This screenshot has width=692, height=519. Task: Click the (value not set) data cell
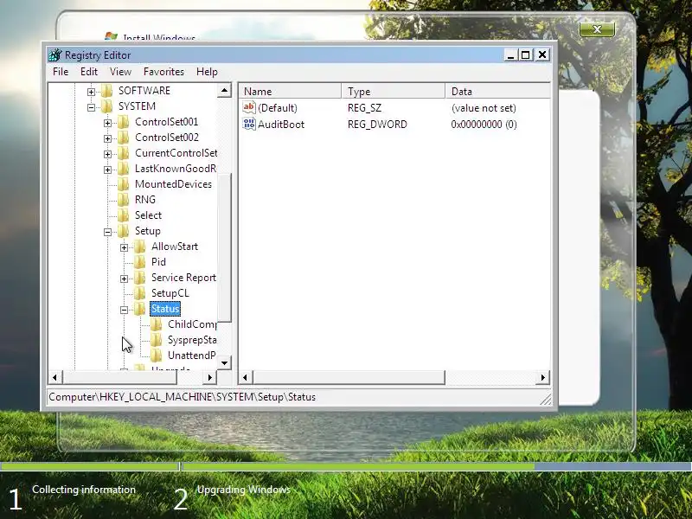click(x=484, y=108)
